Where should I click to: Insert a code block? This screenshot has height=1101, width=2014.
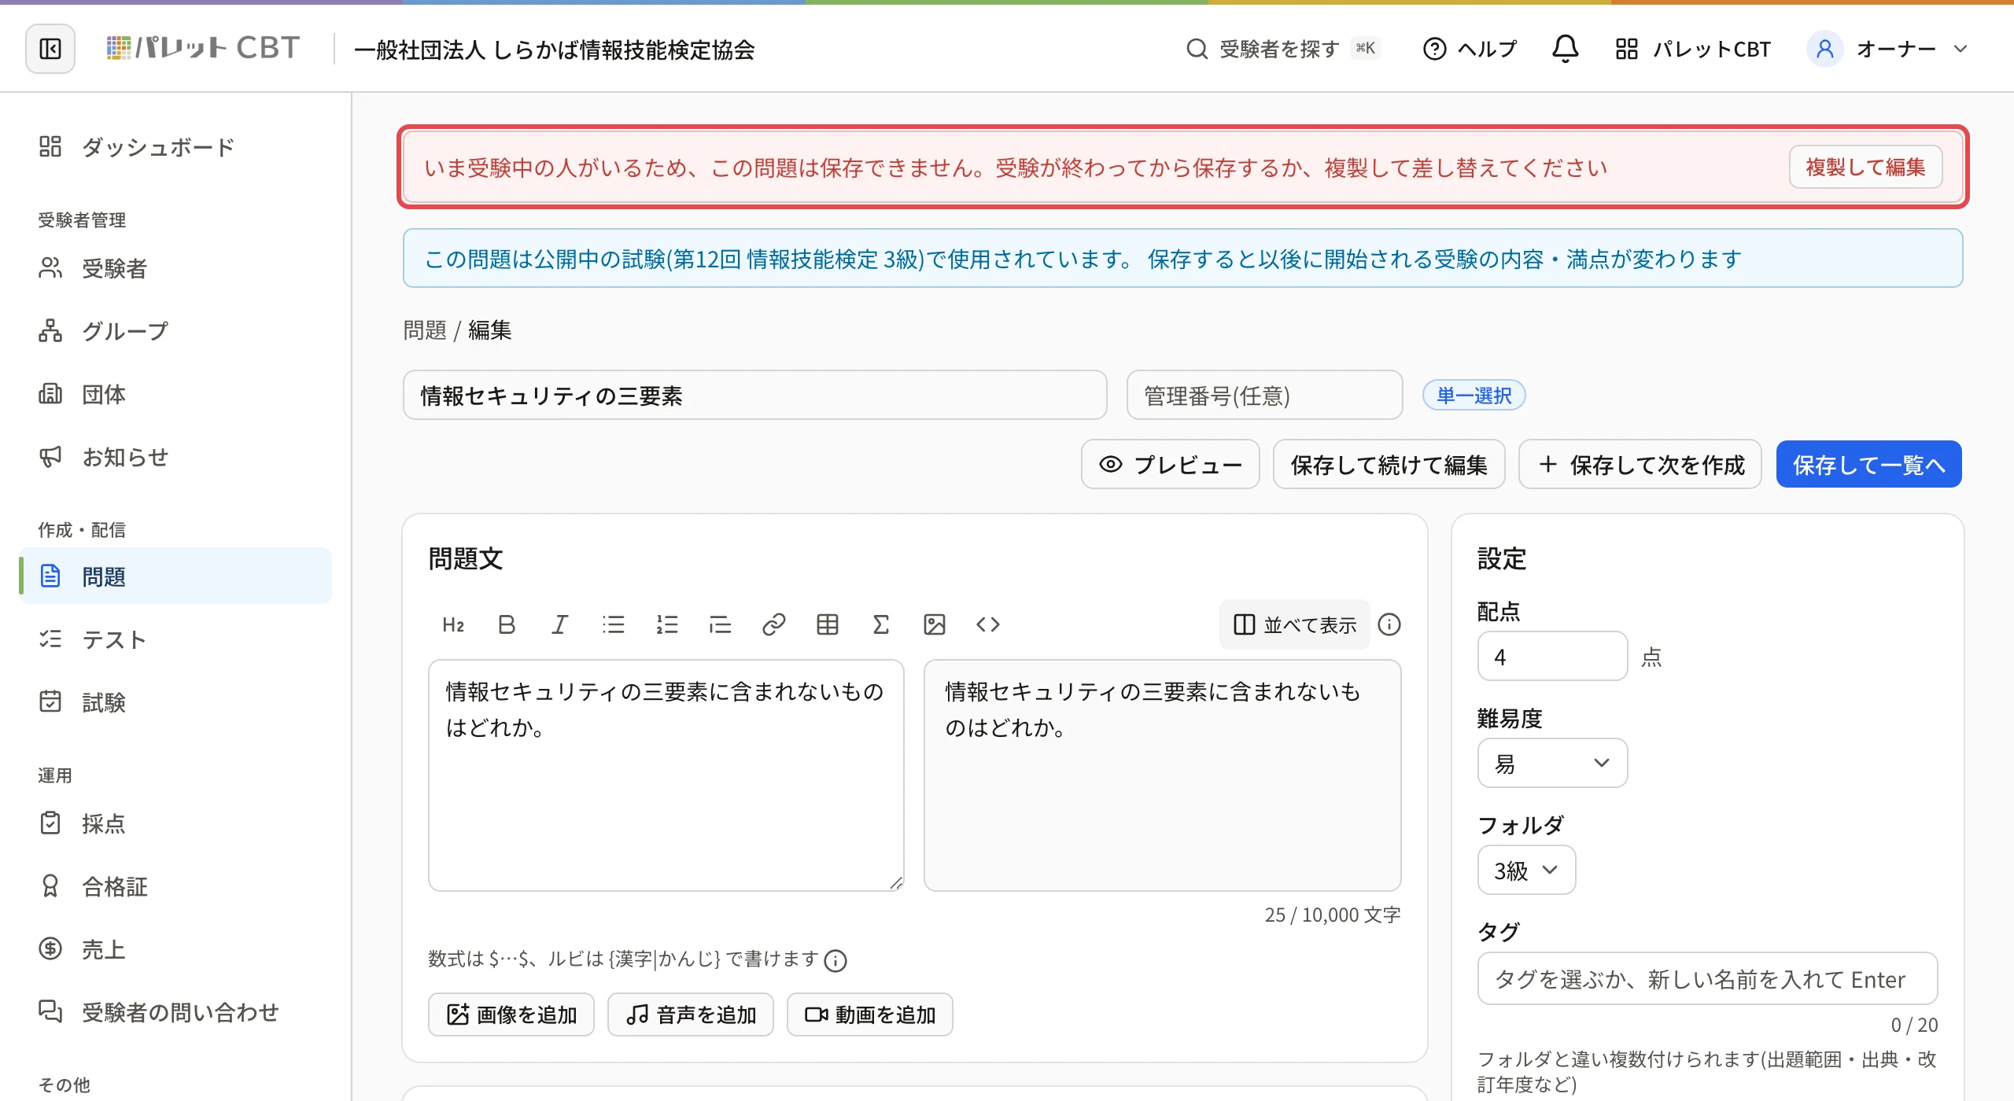click(x=987, y=624)
